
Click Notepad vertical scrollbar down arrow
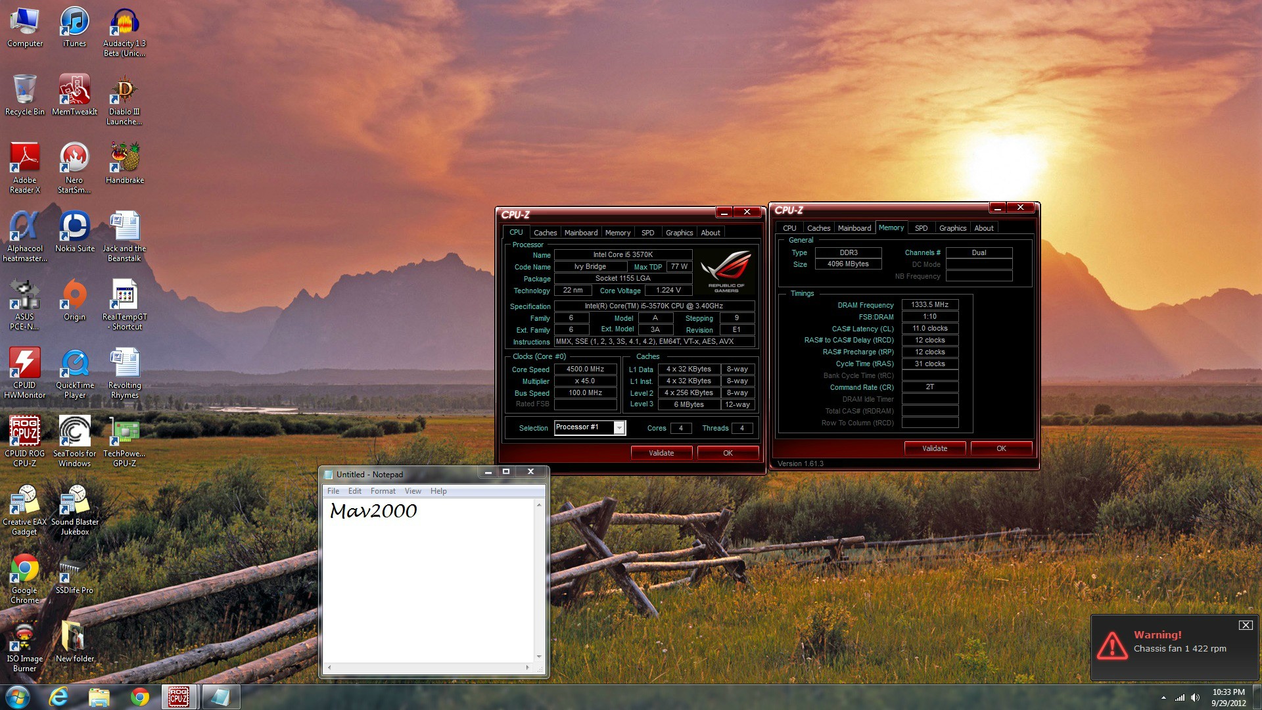(x=539, y=656)
